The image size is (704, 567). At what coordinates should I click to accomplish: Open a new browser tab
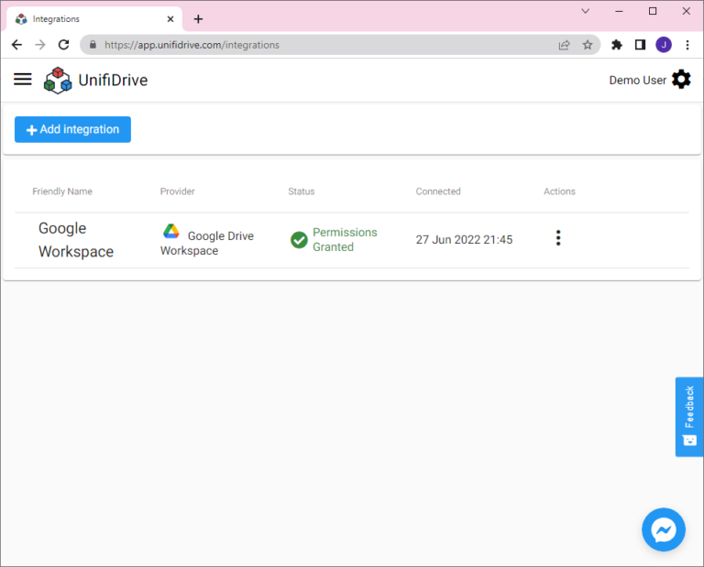pos(198,19)
